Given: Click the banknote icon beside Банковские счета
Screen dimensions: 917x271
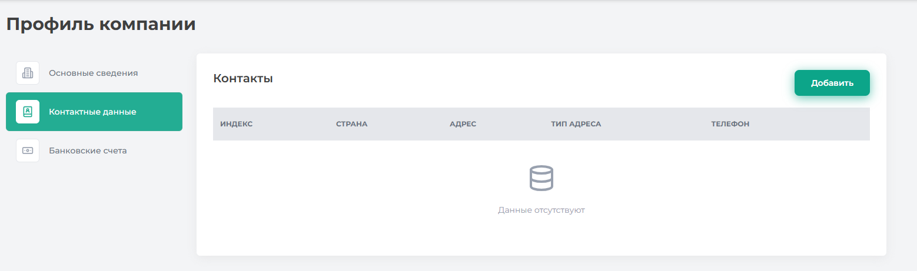Looking at the screenshot, I should [28, 150].
